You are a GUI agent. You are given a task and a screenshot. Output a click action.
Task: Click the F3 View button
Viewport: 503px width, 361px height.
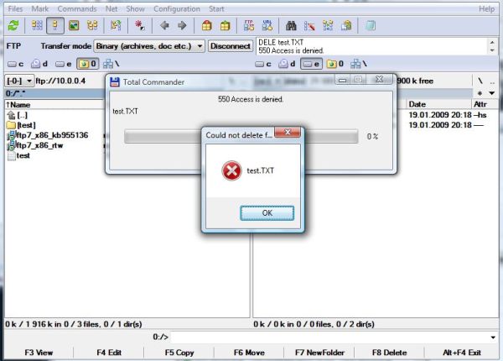[39, 353]
